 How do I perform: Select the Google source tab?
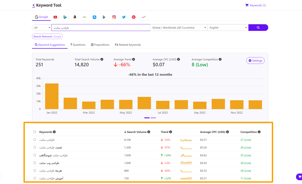point(41,17)
